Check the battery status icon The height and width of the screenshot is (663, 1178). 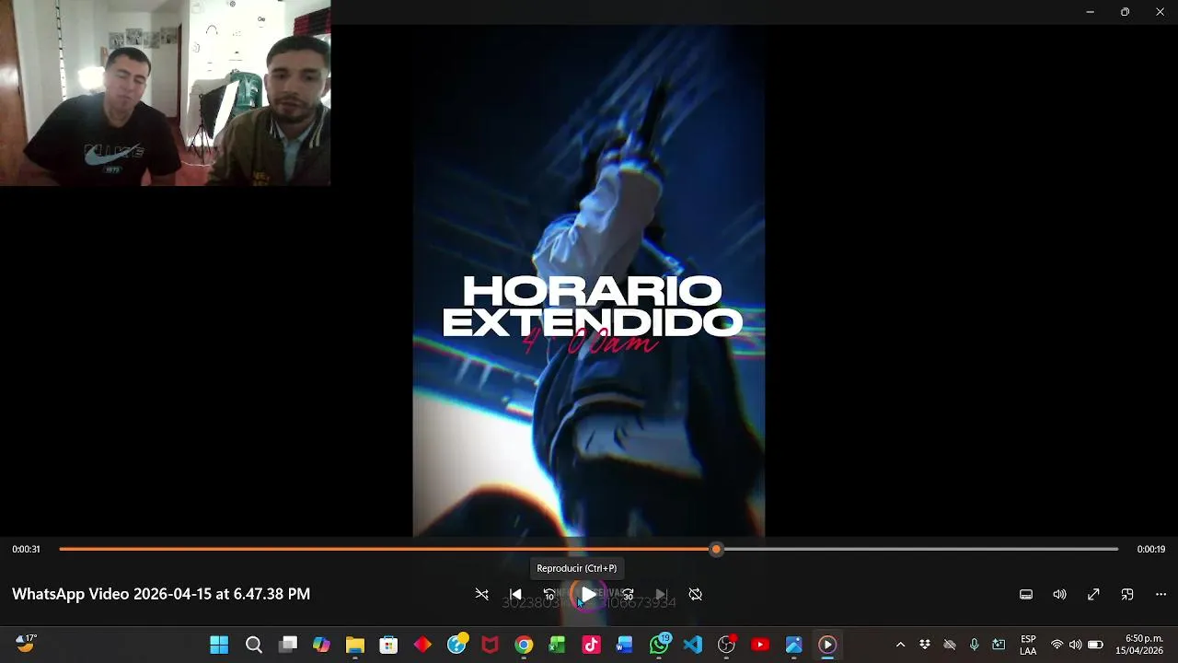1095,645
